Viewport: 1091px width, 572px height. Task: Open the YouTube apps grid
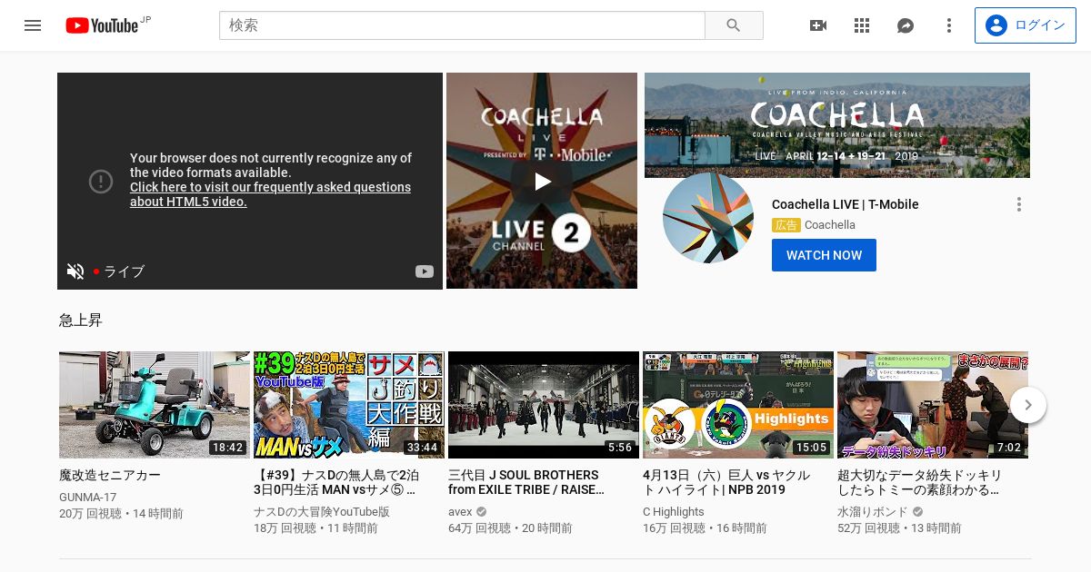862,25
